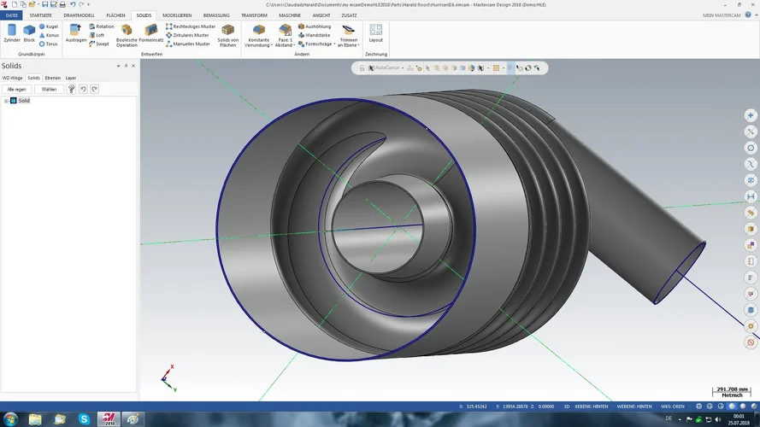Click the Aushöhlung shell icon

[x=313, y=26]
